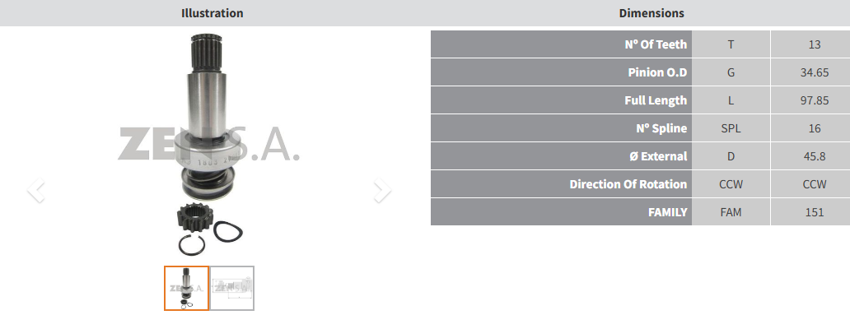Click the teeth count value 13
Image resolution: width=850 pixels, height=315 pixels.
(x=815, y=44)
